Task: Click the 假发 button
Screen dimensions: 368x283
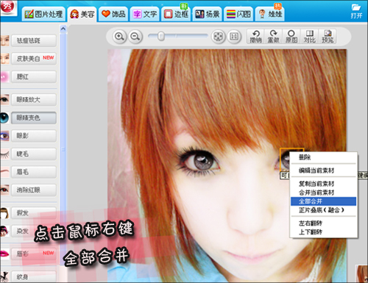Action: tap(34, 213)
